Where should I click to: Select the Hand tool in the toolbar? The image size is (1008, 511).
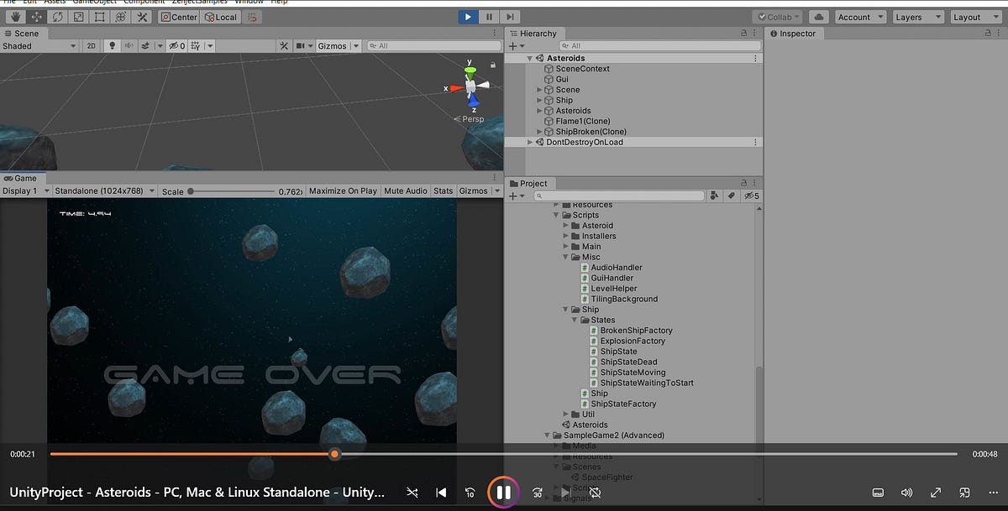[x=15, y=17]
